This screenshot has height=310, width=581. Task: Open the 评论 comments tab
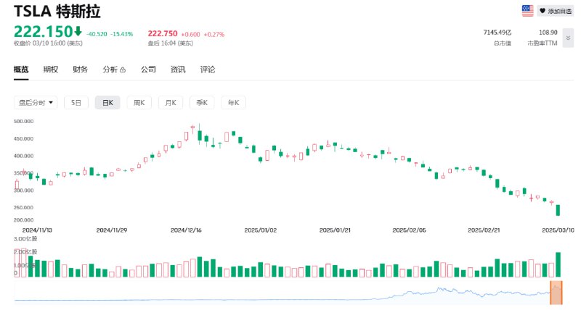point(208,70)
